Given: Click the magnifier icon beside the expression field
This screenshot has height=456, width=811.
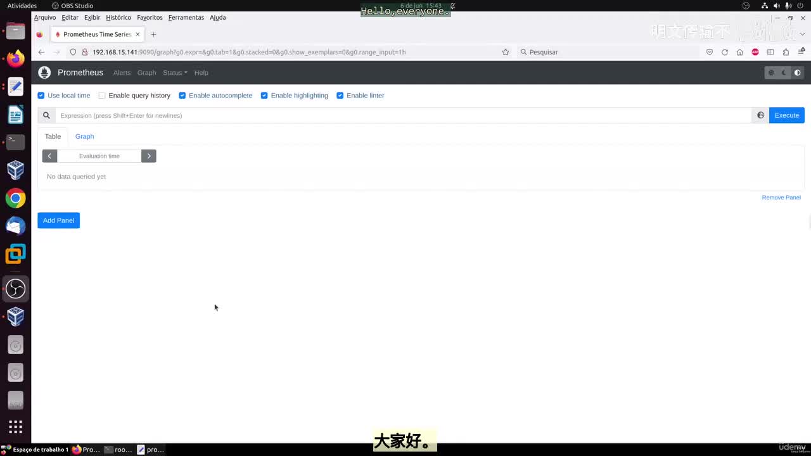Looking at the screenshot, I should (x=46, y=115).
